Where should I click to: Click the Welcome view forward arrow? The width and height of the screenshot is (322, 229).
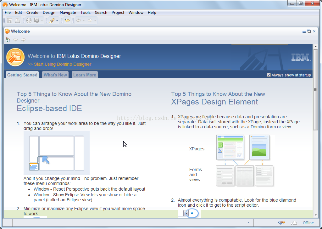click(23, 40)
